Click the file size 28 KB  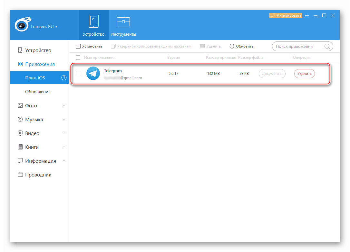pos(244,74)
